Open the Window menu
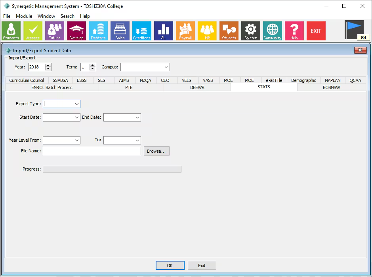372x277 pixels. coord(46,16)
